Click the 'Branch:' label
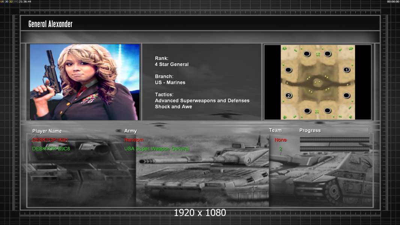The height and width of the screenshot is (225, 400). coord(164,76)
